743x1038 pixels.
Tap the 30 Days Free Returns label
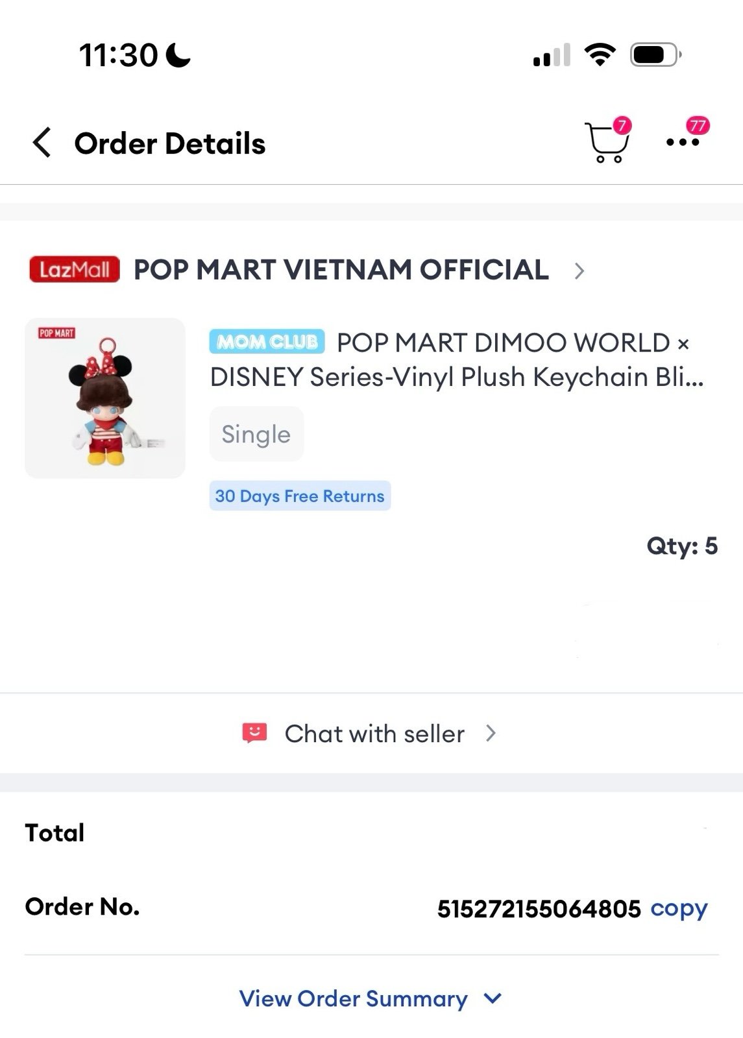click(300, 496)
